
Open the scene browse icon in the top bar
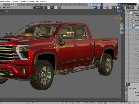(120, 4)
